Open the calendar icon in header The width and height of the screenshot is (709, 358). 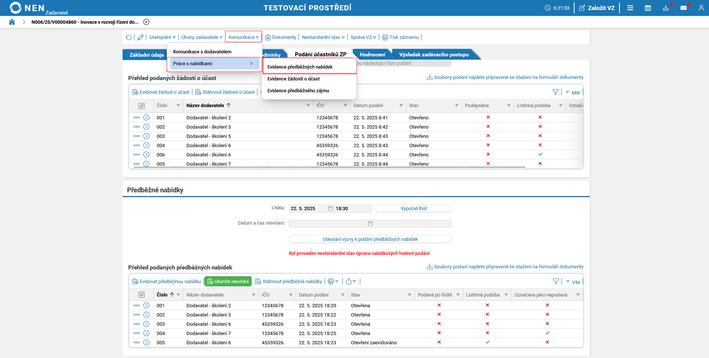648,8
